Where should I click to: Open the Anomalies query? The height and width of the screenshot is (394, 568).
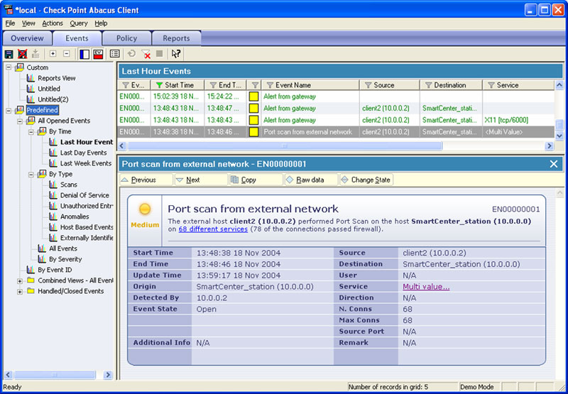click(75, 217)
